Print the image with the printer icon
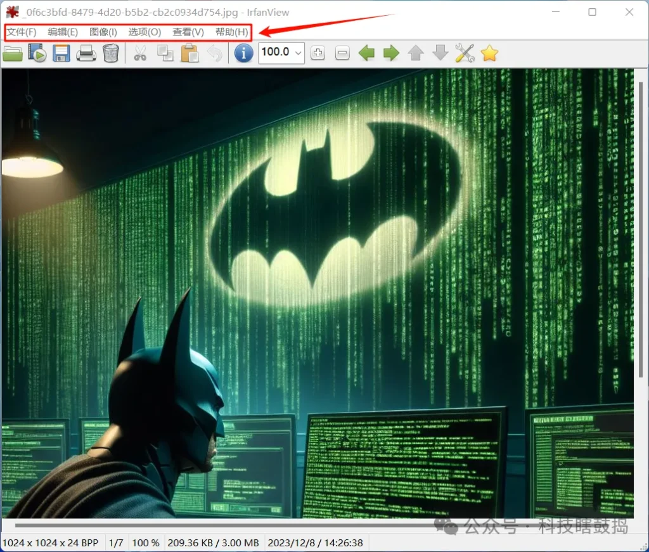The width and height of the screenshot is (649, 552). pyautogui.click(x=86, y=54)
